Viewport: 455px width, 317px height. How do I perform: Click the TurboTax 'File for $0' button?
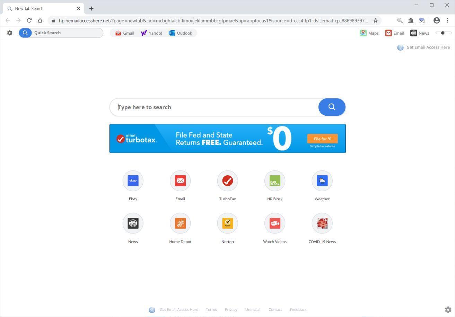coord(322,139)
